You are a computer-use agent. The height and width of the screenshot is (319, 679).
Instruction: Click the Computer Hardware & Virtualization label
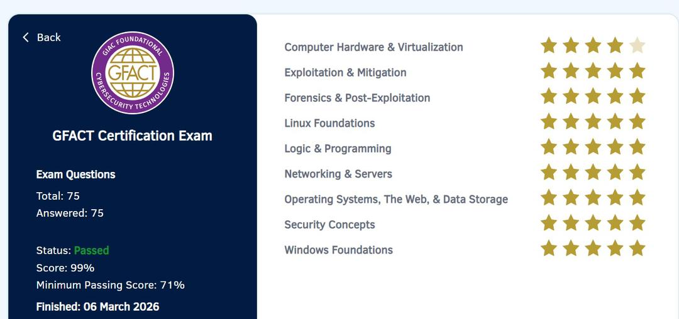[x=373, y=47]
